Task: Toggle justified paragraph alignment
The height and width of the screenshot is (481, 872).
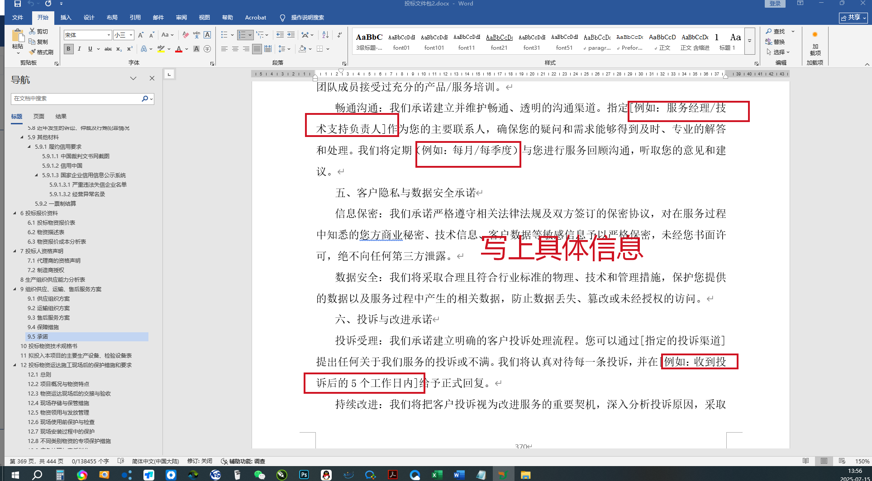Action: [257, 49]
